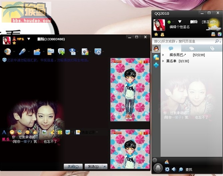Start voice chat with the microphone icon
Screen dimensions: 223x176
click(22, 51)
